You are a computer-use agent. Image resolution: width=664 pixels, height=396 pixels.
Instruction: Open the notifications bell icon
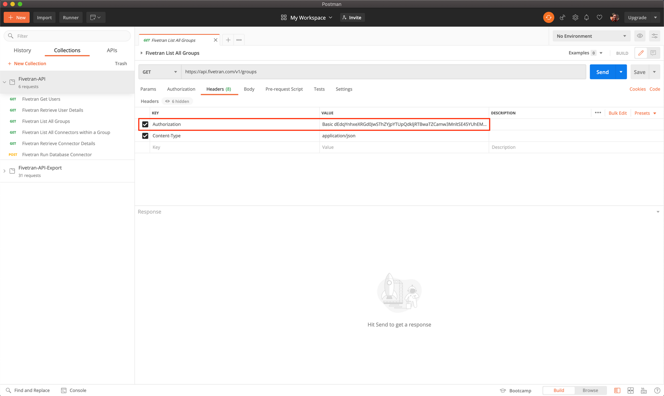(587, 18)
